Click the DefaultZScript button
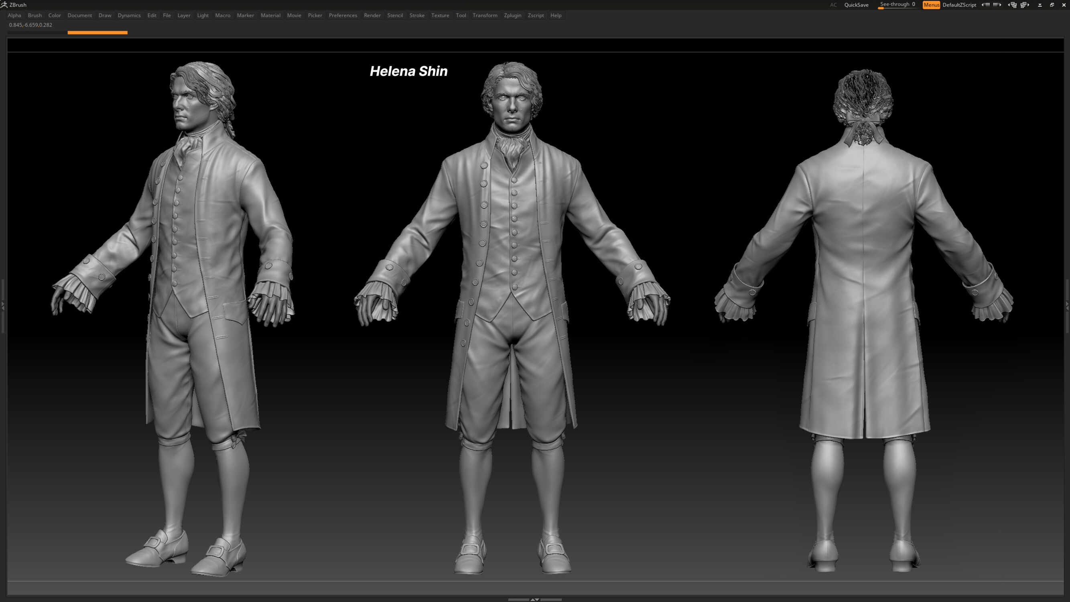1070x602 pixels. pos(959,5)
